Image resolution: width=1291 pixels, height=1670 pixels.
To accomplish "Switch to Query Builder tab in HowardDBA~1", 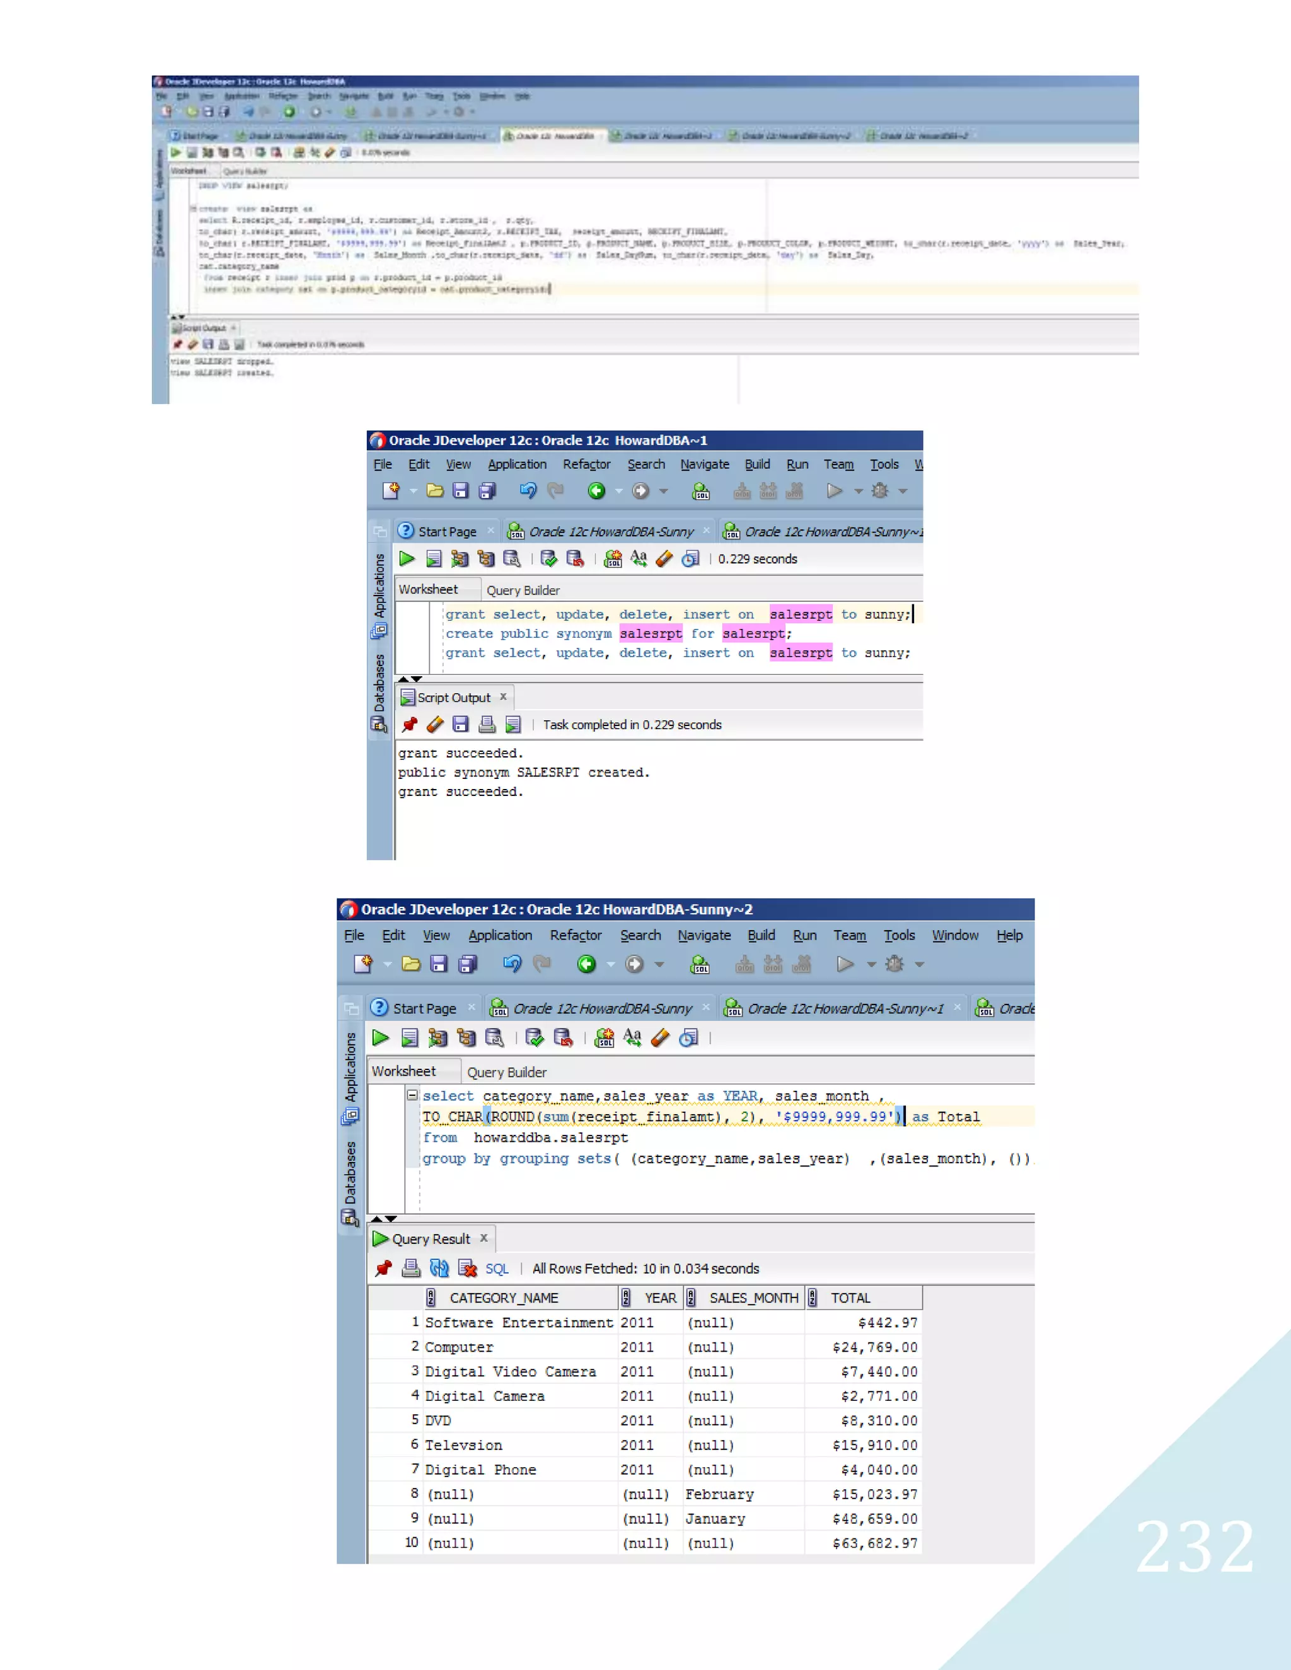I will click(x=523, y=590).
